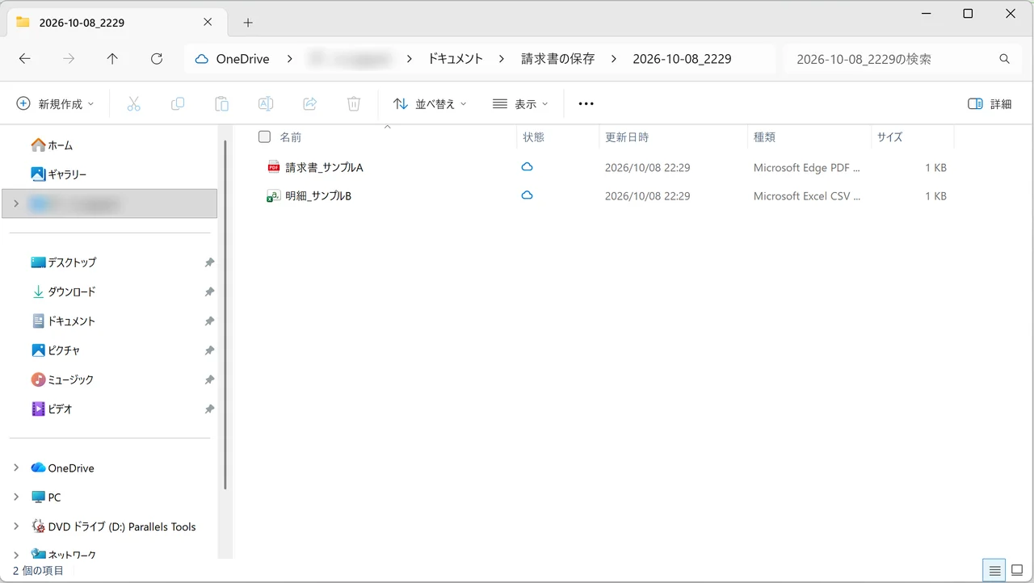Click ドキュメント in the address breadcrumb
Viewport: 1034px width, 583px height.
pyautogui.click(x=456, y=59)
